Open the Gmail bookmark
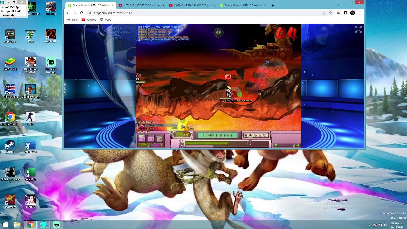407x229 pixels. pos(72,20)
